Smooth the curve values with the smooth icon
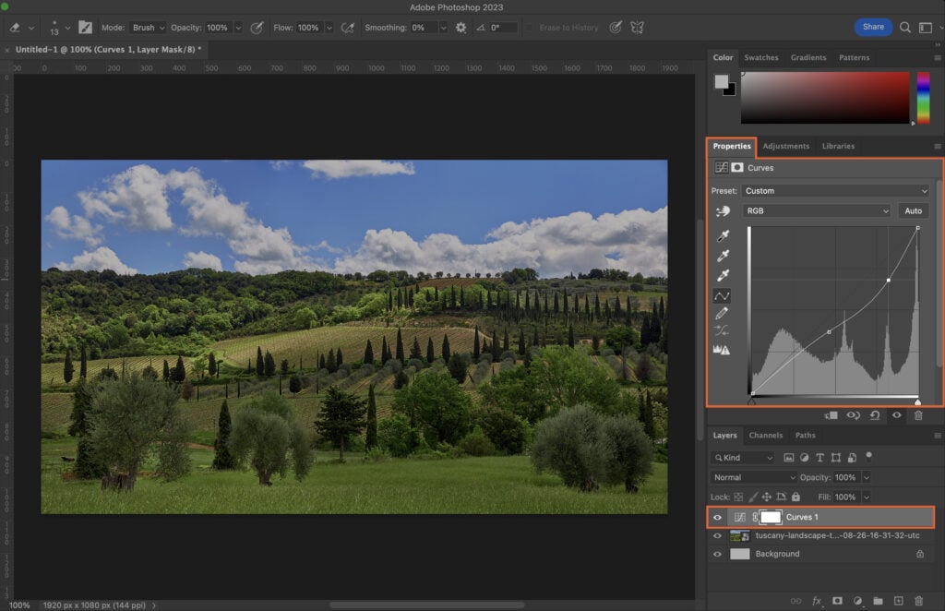The image size is (945, 611). 723,329
